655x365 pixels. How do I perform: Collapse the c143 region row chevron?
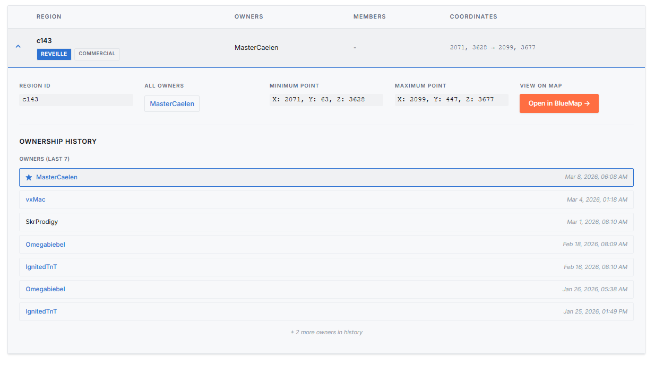[x=18, y=47]
